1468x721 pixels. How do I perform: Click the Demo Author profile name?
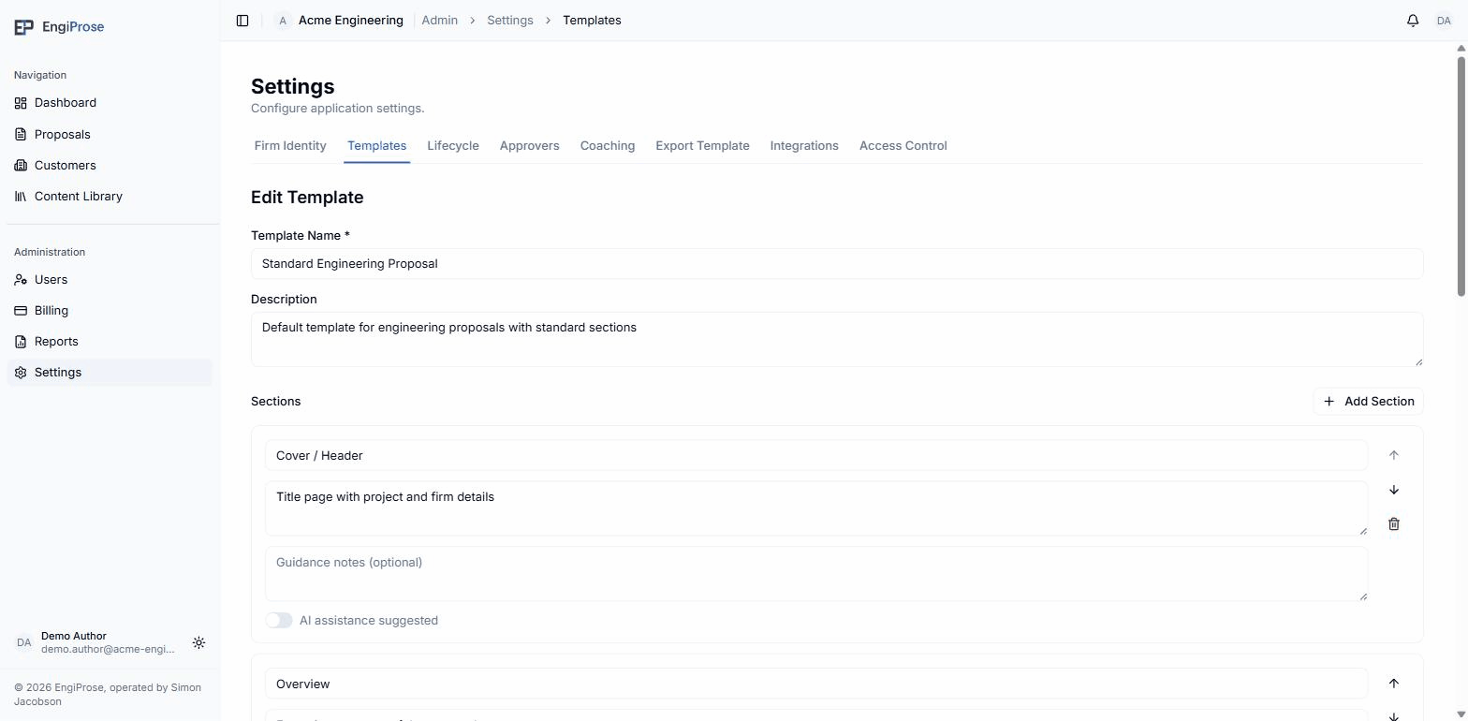(74, 636)
